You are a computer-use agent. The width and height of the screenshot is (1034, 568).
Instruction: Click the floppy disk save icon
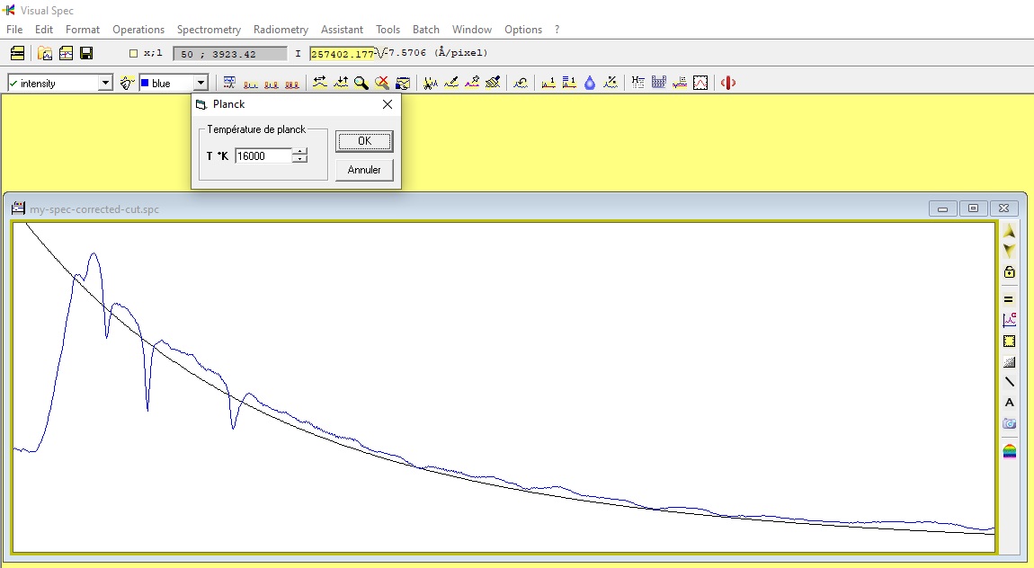[x=86, y=53]
